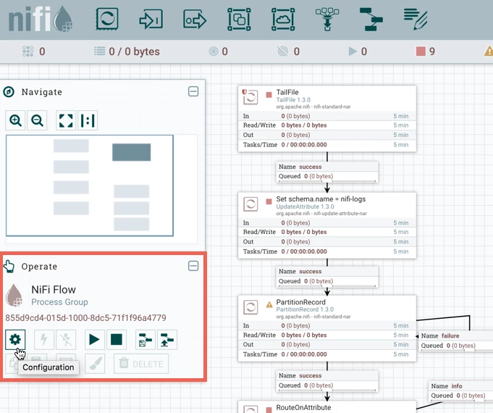Start the flow with play button
The image size is (493, 413).
click(x=94, y=340)
